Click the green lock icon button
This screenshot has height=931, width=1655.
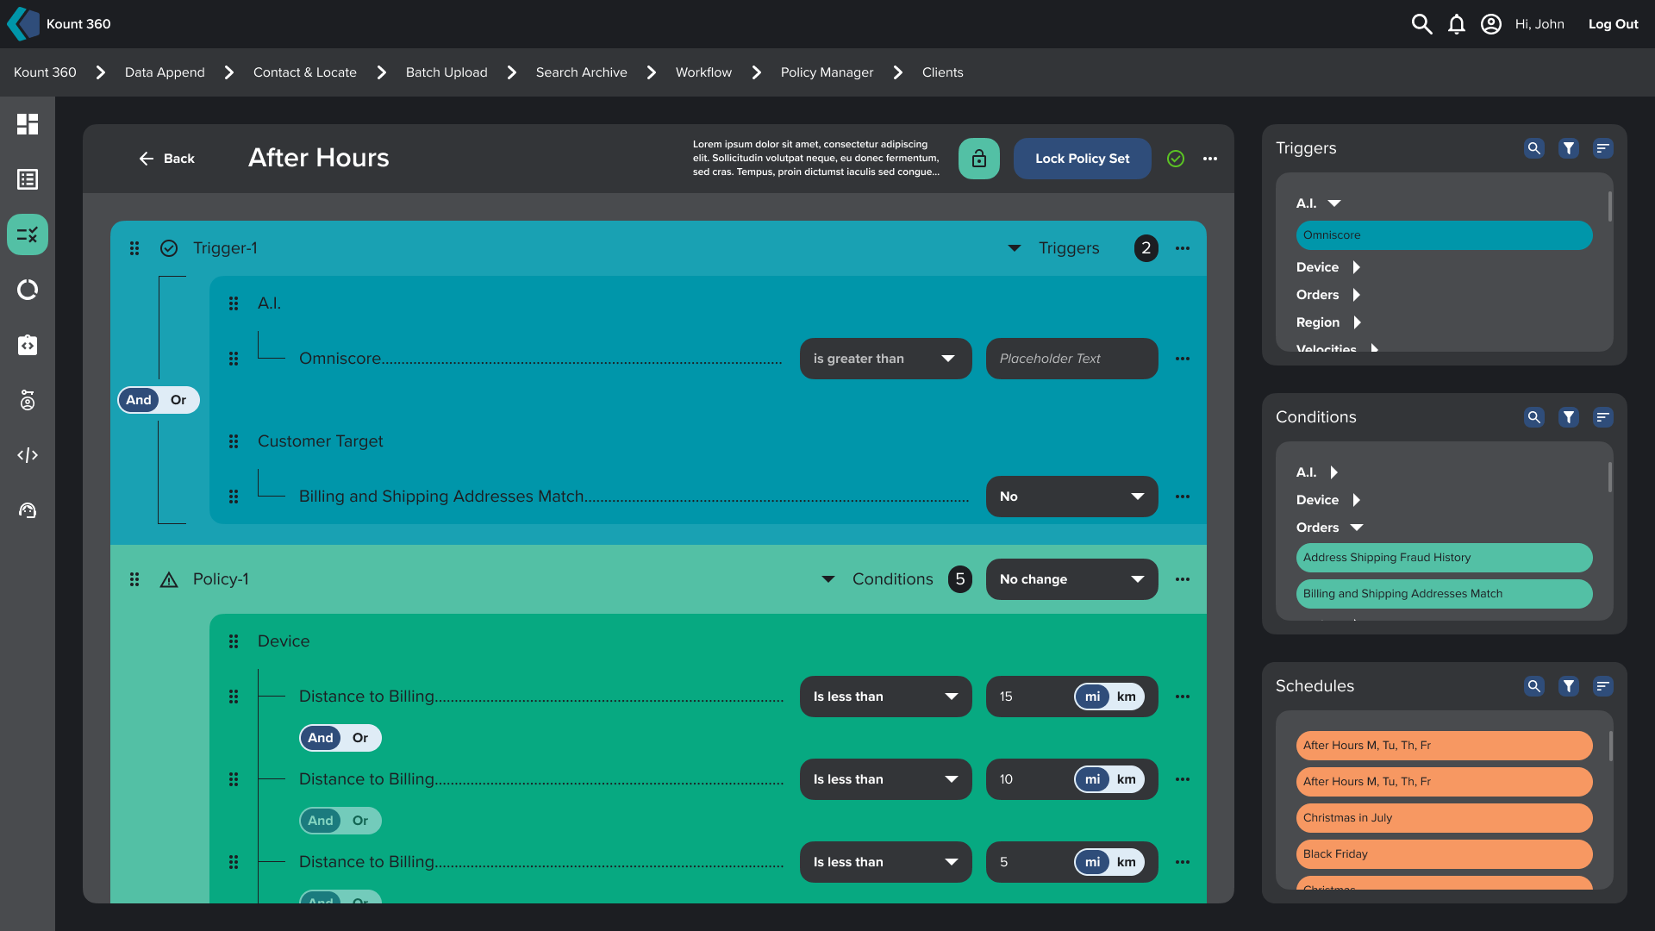pos(979,159)
